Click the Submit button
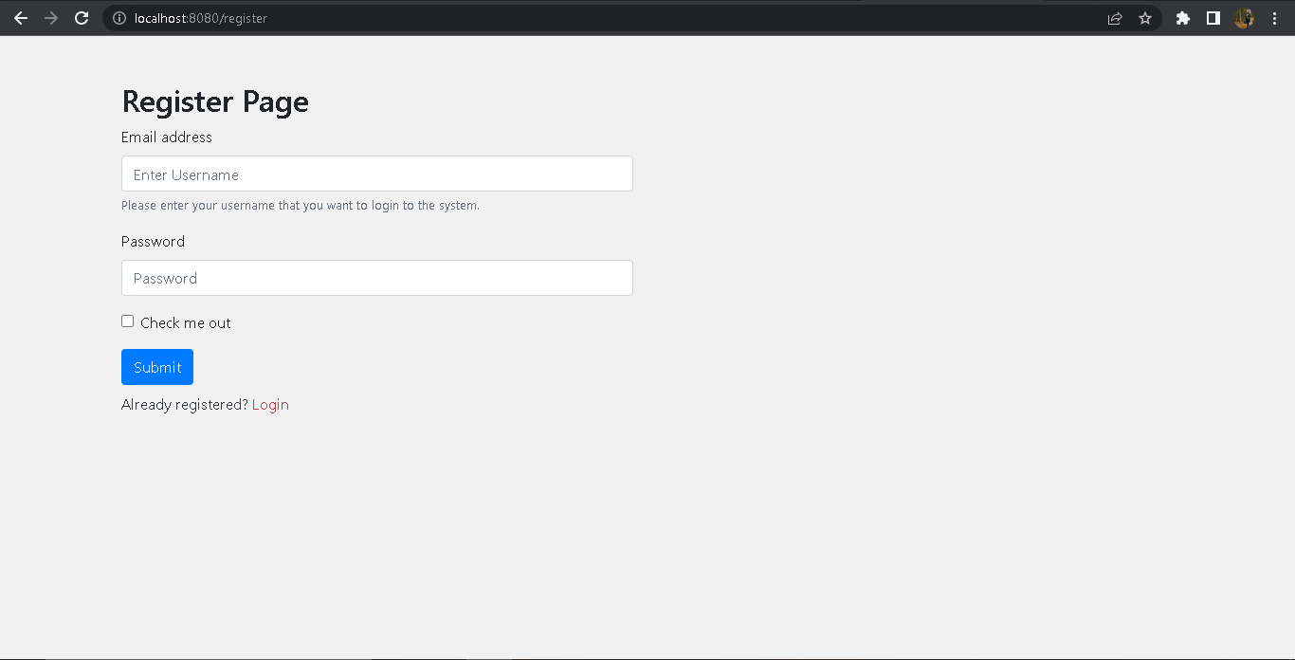 pos(156,367)
